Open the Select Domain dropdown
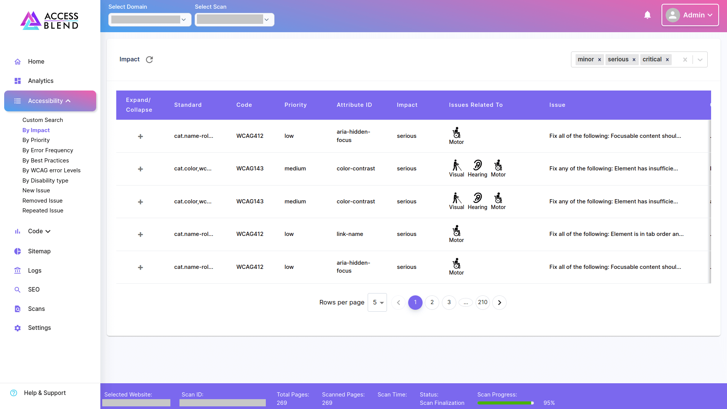727x409 pixels. pos(150,20)
